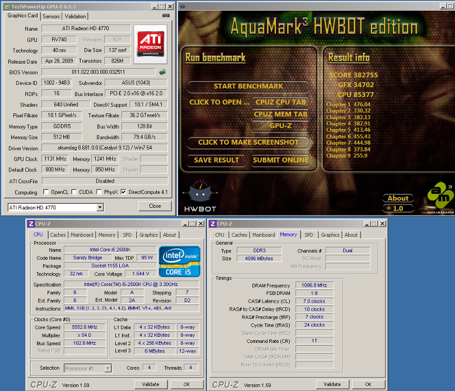The image size is (455, 391).
Task: Click the Command Rate value 1T
Action: (x=315, y=341)
